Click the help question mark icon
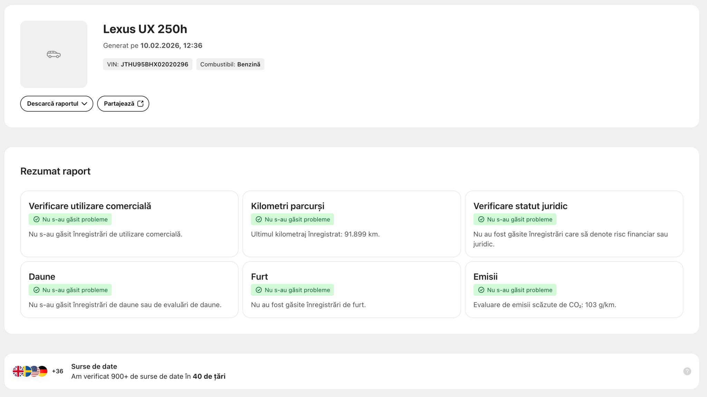This screenshot has width=707, height=397. tap(687, 371)
